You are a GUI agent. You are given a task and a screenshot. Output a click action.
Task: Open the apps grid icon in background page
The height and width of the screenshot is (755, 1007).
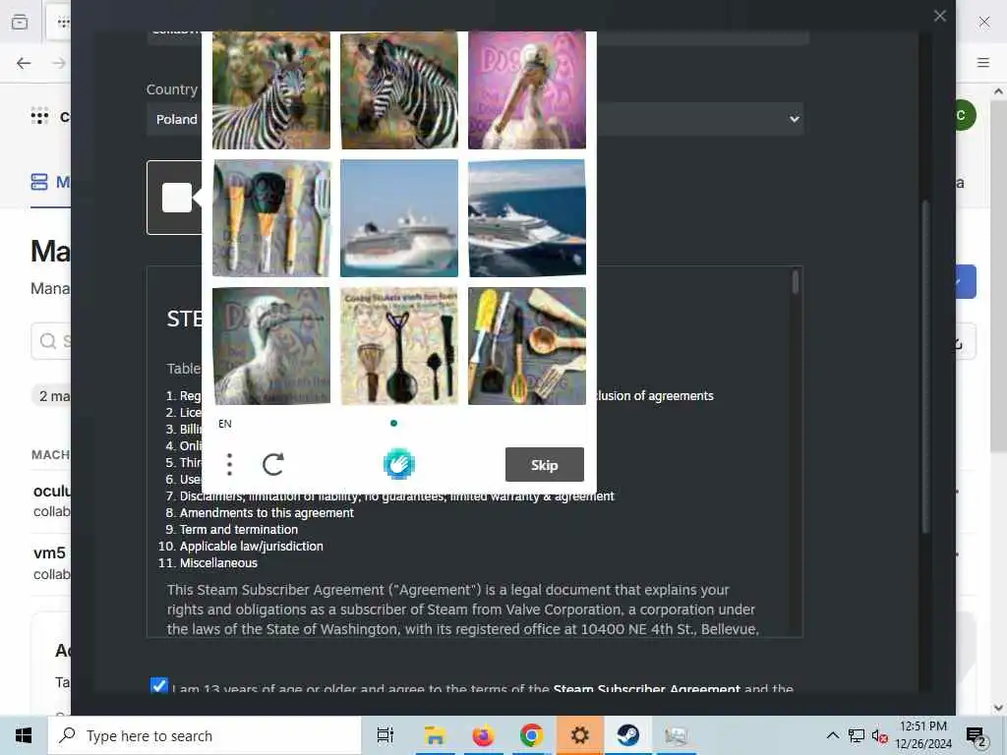(39, 116)
